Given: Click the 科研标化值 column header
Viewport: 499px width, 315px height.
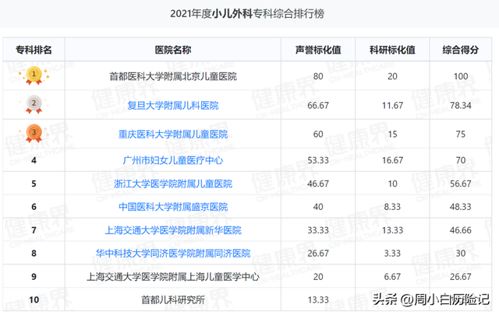Looking at the screenshot, I should (x=392, y=50).
